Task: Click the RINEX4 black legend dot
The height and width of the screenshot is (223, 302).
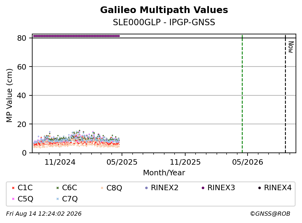Action: click(260, 188)
